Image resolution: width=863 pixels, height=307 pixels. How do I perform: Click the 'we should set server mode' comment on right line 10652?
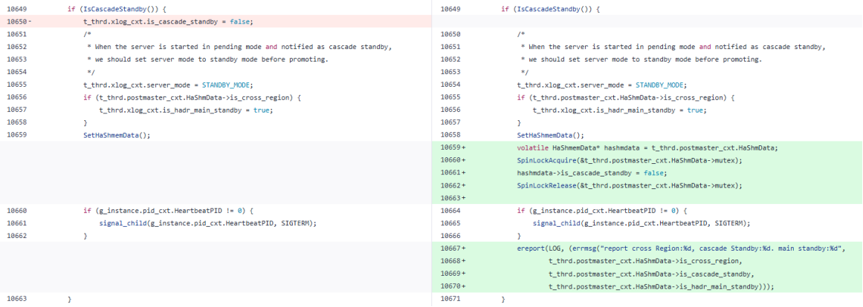click(641, 59)
